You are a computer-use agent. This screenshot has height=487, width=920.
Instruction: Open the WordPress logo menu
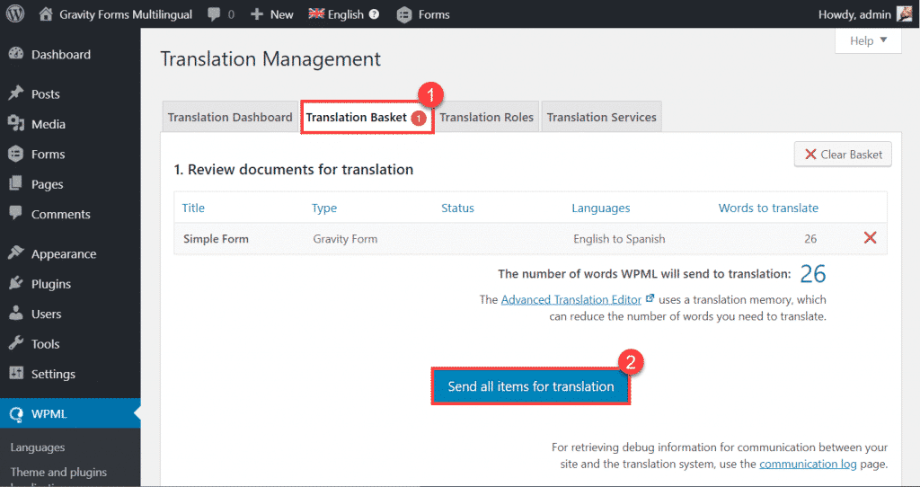pos(14,13)
